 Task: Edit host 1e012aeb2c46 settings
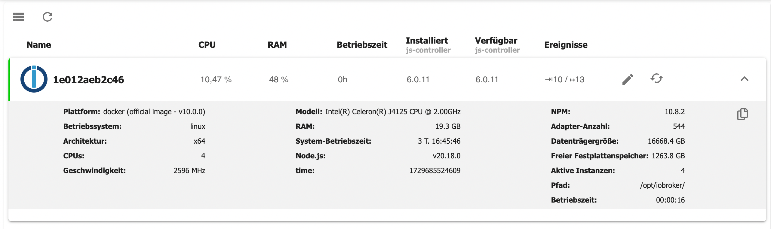coord(628,79)
